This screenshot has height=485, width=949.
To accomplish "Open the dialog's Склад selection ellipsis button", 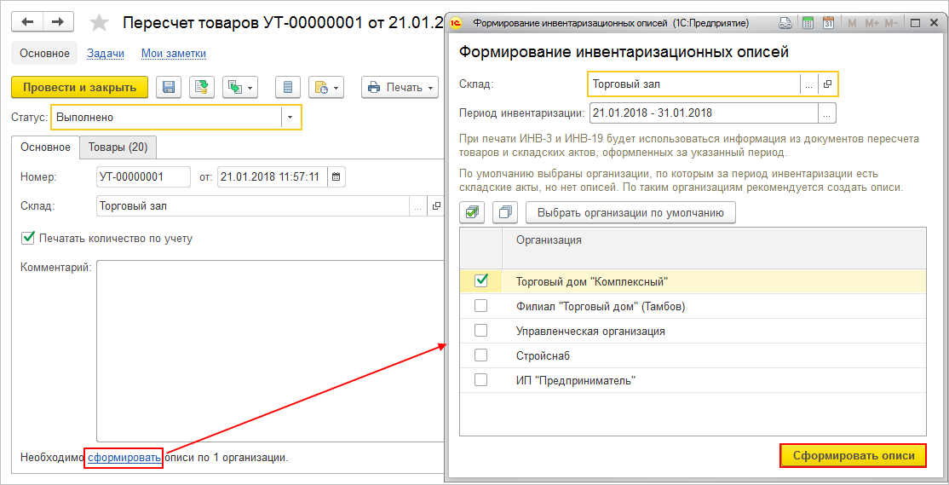I will click(x=808, y=84).
